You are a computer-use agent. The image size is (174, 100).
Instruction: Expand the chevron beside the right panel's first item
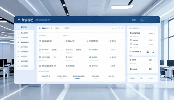(155, 33)
